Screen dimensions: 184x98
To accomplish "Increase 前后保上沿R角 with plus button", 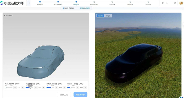I will (64, 87).
